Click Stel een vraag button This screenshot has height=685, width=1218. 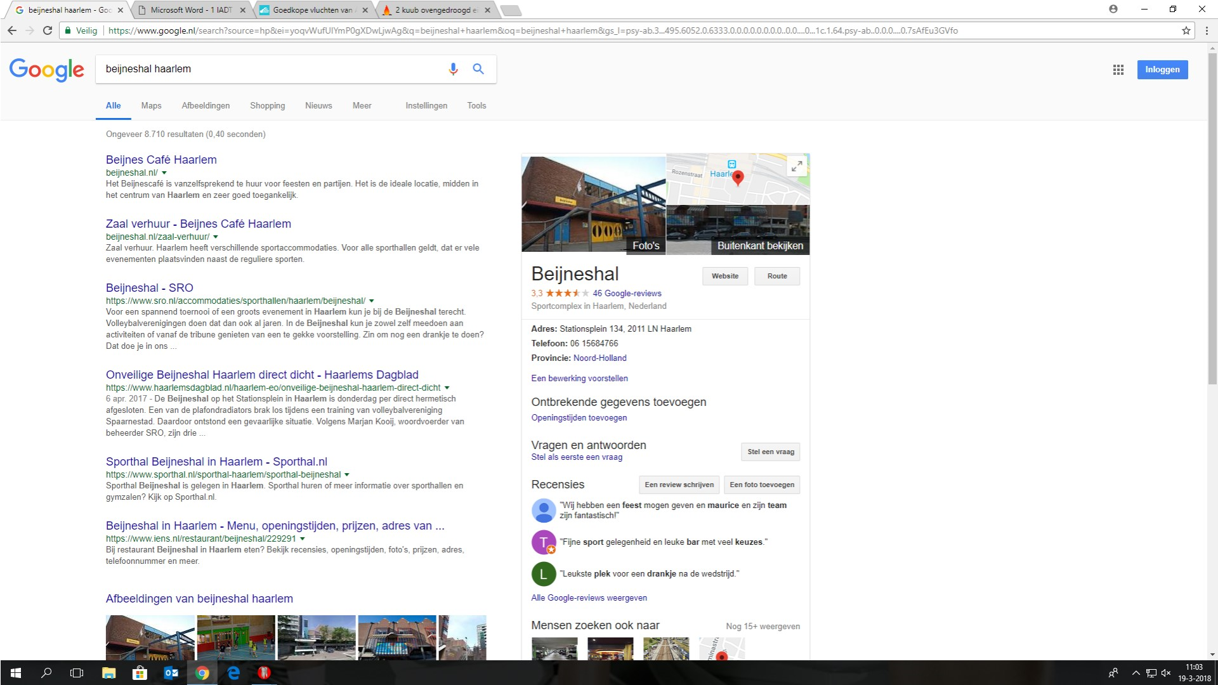770,452
